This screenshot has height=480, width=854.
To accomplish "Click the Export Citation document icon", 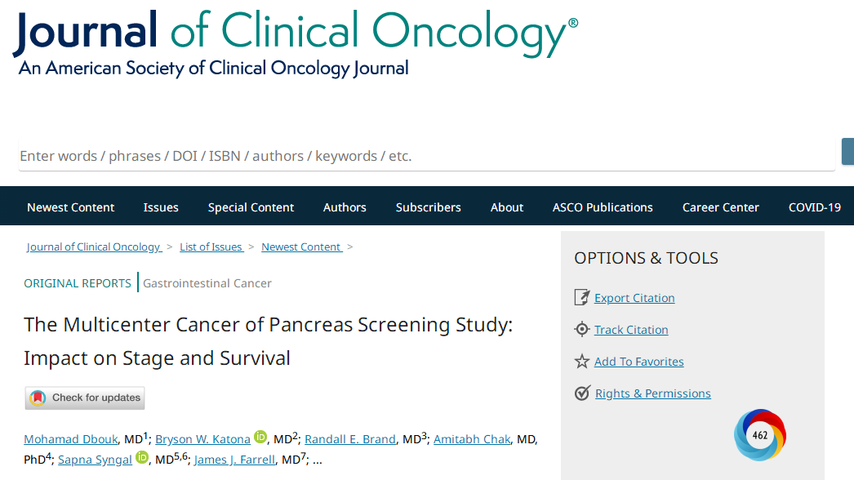I will tap(581, 298).
